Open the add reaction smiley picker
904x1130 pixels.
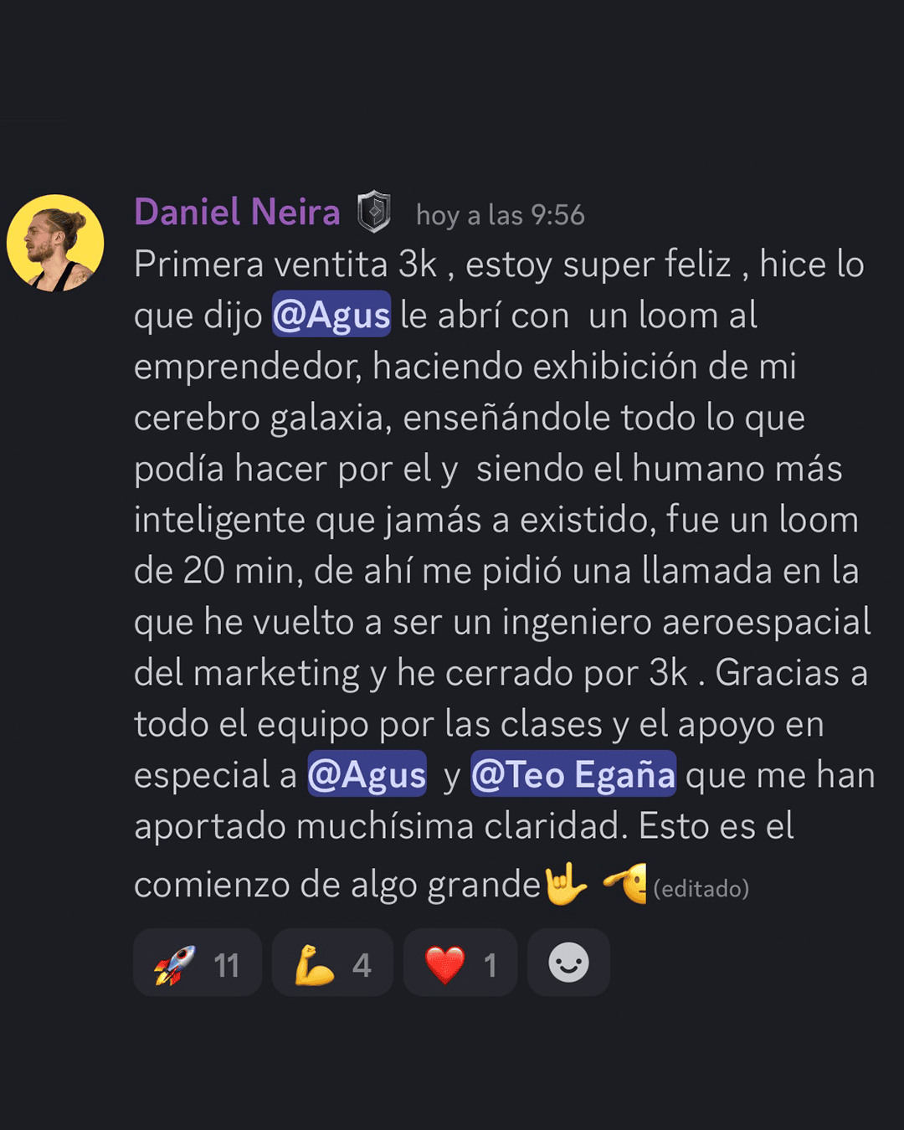[x=568, y=963]
